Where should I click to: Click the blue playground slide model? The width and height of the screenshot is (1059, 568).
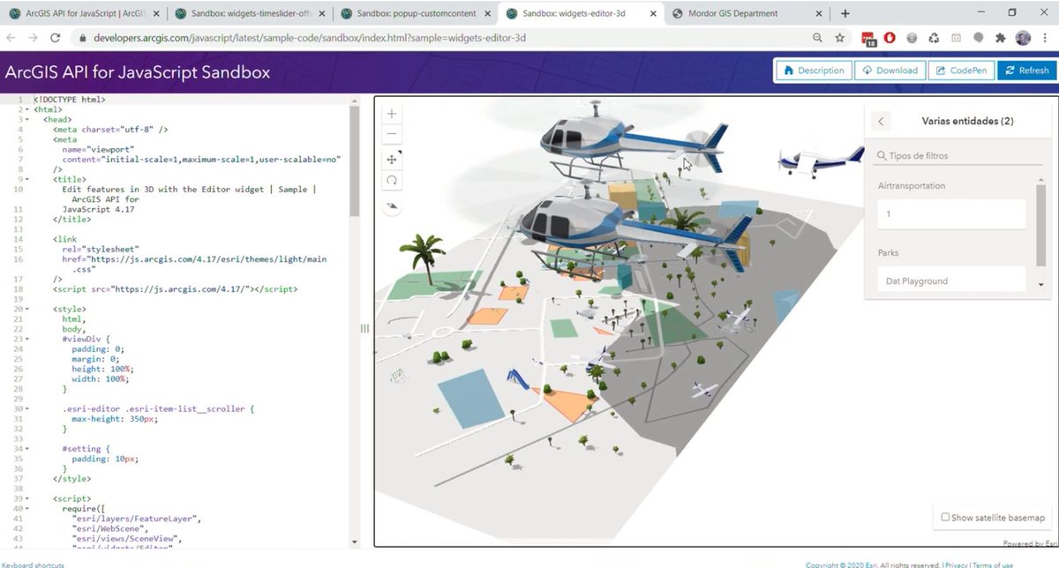click(x=516, y=381)
